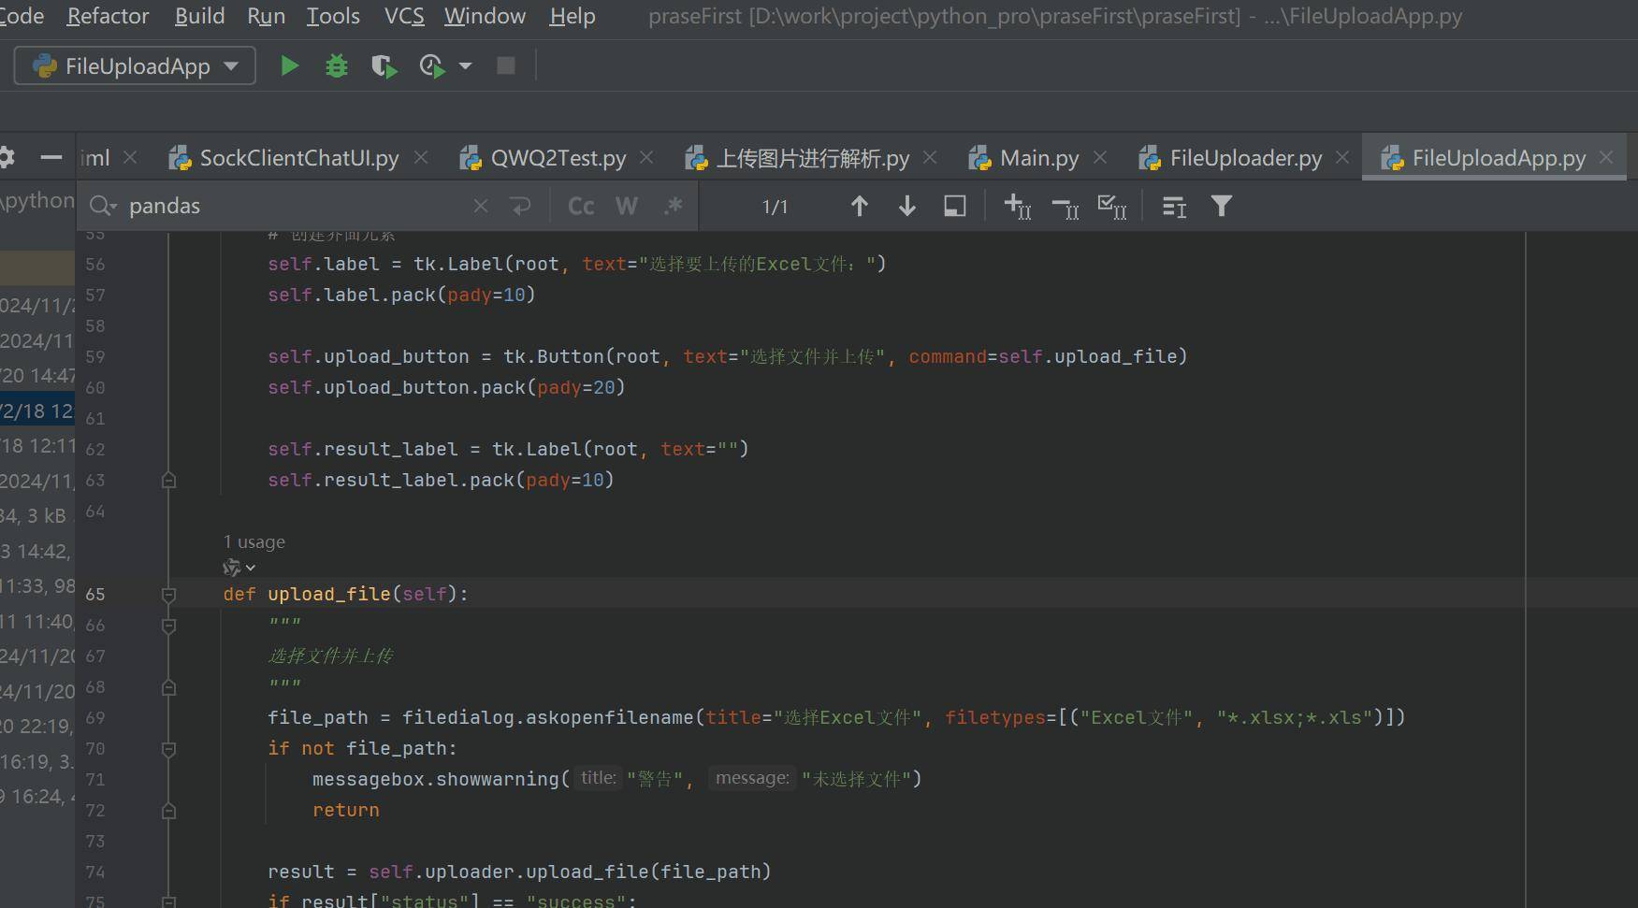Viewport: 1638px width, 908px height.
Task: Open the Build menu
Action: [x=199, y=16]
